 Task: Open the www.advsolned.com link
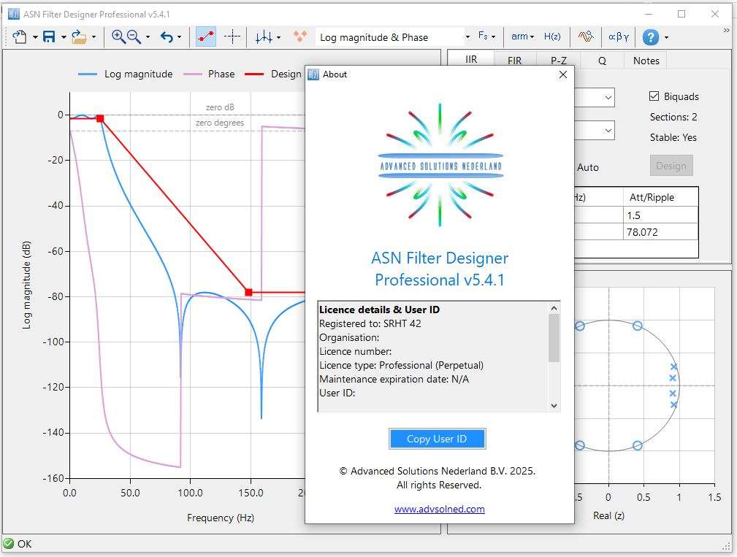coord(439,509)
